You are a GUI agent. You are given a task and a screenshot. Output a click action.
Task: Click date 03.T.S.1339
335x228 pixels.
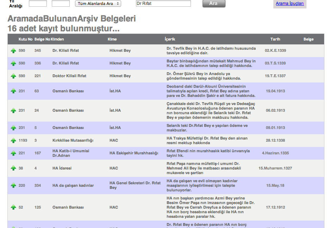[275, 63]
